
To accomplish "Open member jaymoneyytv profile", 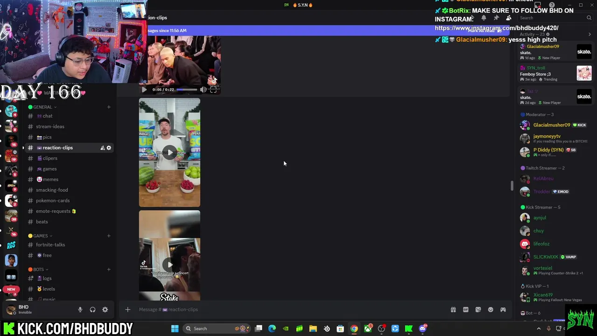I will coord(555,138).
